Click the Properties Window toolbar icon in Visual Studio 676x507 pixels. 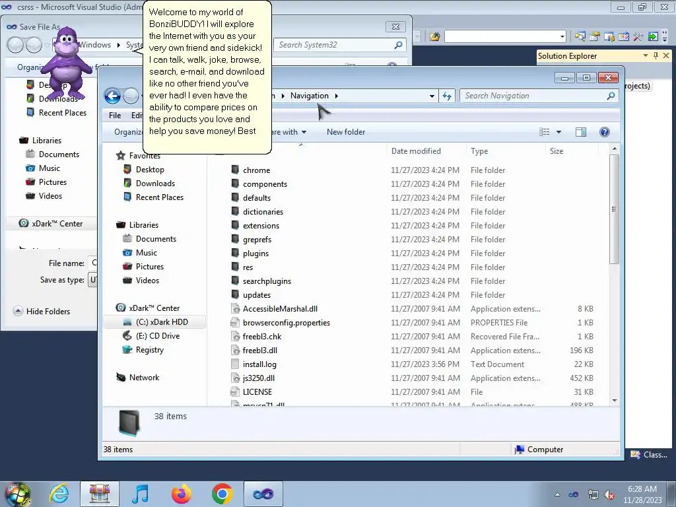tap(595, 37)
